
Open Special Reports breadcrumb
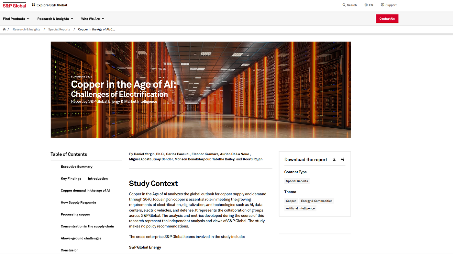[x=59, y=29]
